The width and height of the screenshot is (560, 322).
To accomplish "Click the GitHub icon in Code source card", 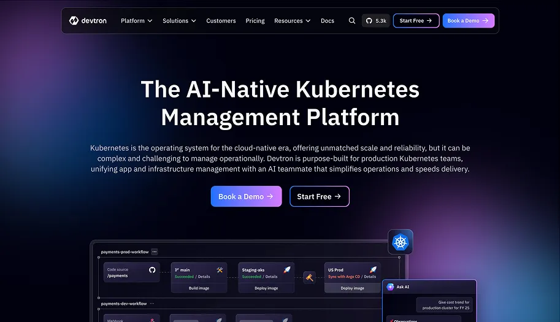I will [152, 270].
